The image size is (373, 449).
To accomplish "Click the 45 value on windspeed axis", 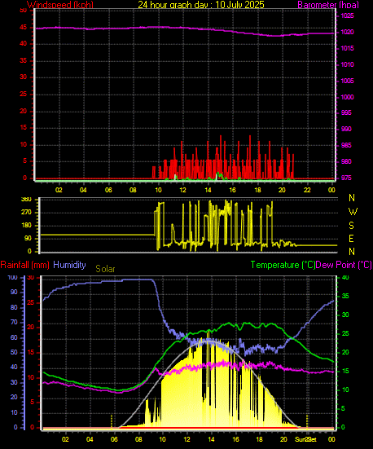I will point(23,28).
